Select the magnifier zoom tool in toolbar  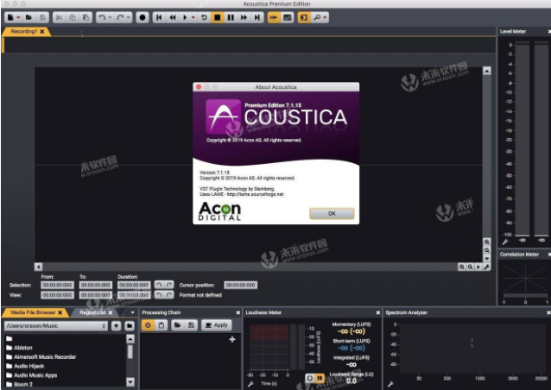(x=317, y=17)
